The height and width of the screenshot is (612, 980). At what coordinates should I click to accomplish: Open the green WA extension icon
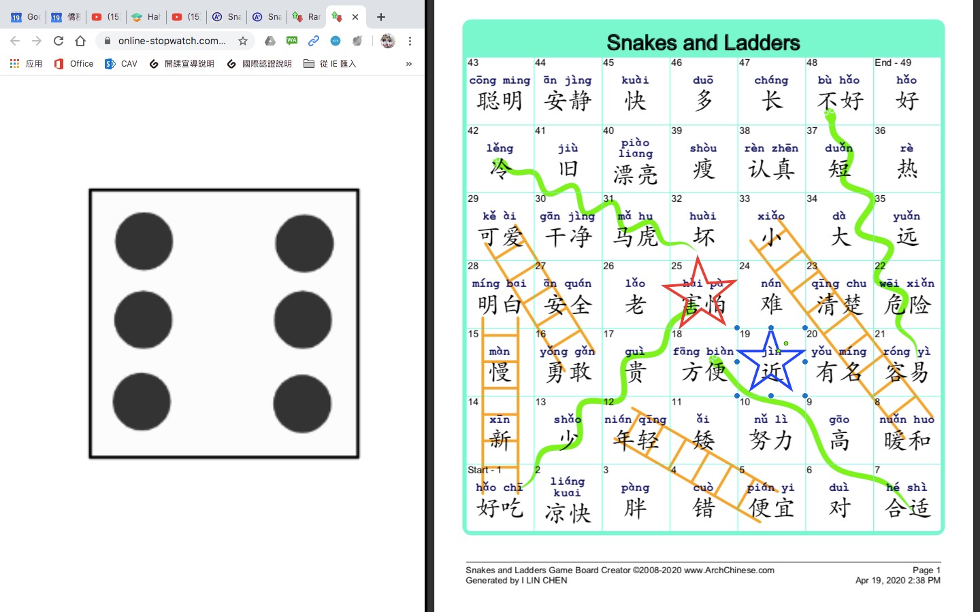[x=292, y=41]
